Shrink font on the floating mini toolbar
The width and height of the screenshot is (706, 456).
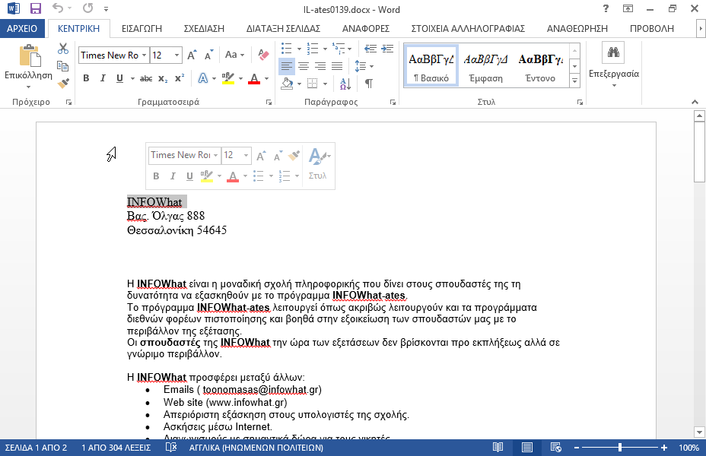pos(278,156)
